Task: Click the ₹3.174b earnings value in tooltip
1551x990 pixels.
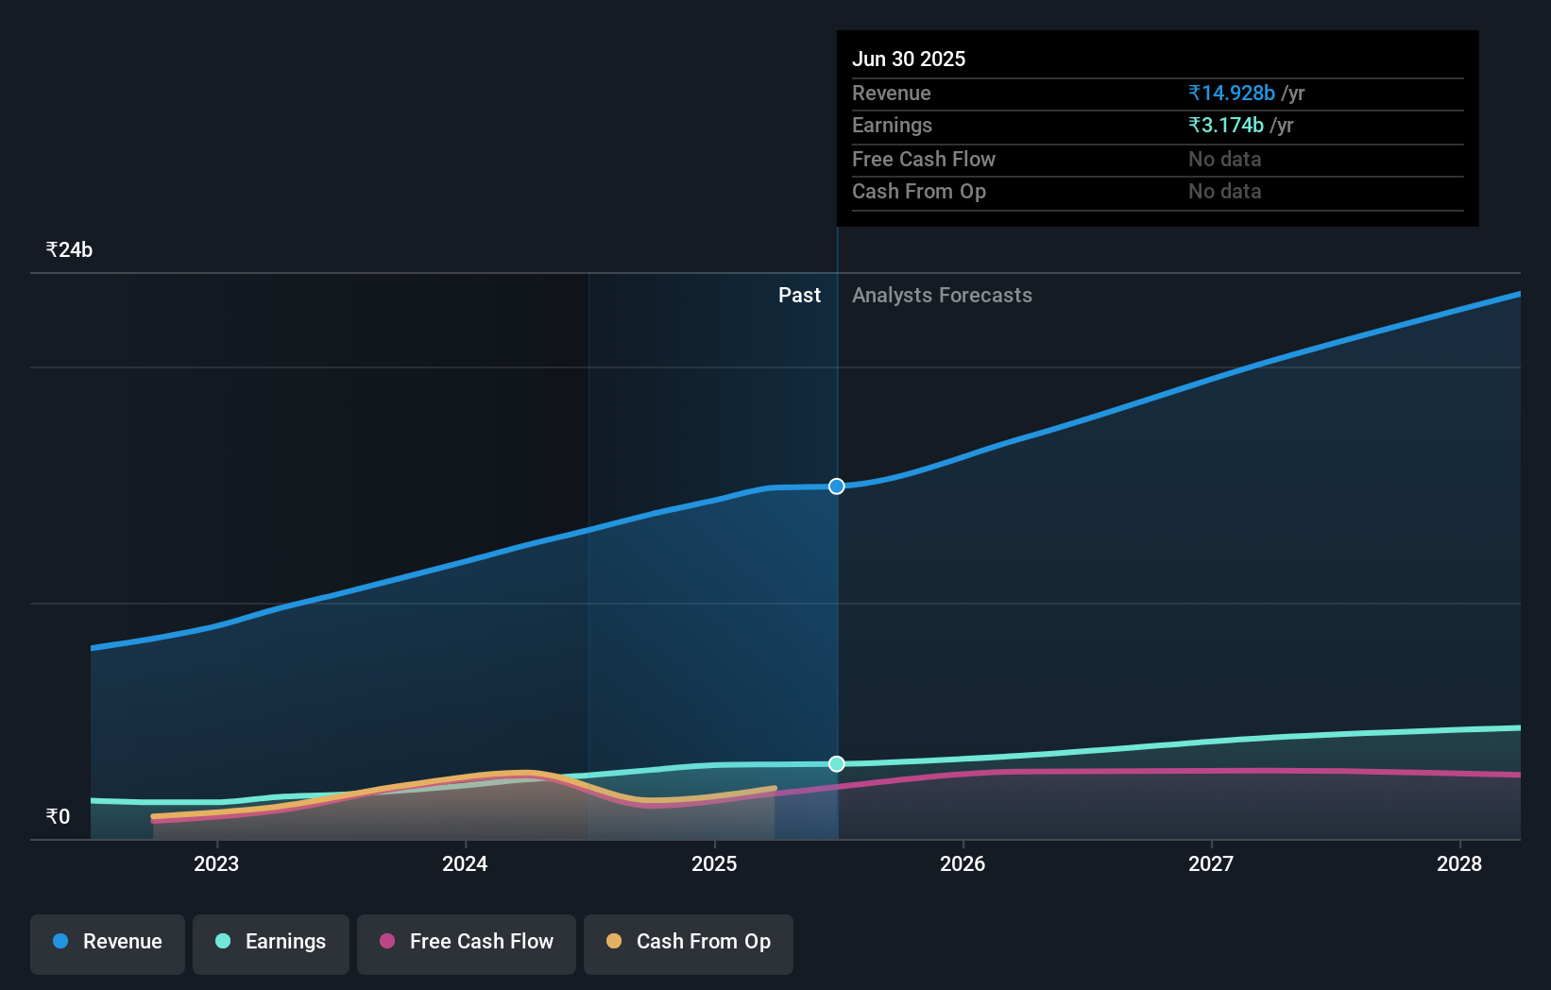Action: [1226, 125]
